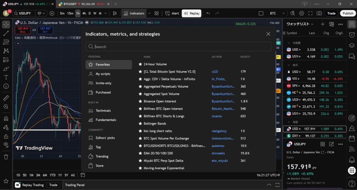Open the layout grid templates icon
Image resolution: width=357 pixels, height=190 pixels.
pyautogui.click(x=157, y=13)
